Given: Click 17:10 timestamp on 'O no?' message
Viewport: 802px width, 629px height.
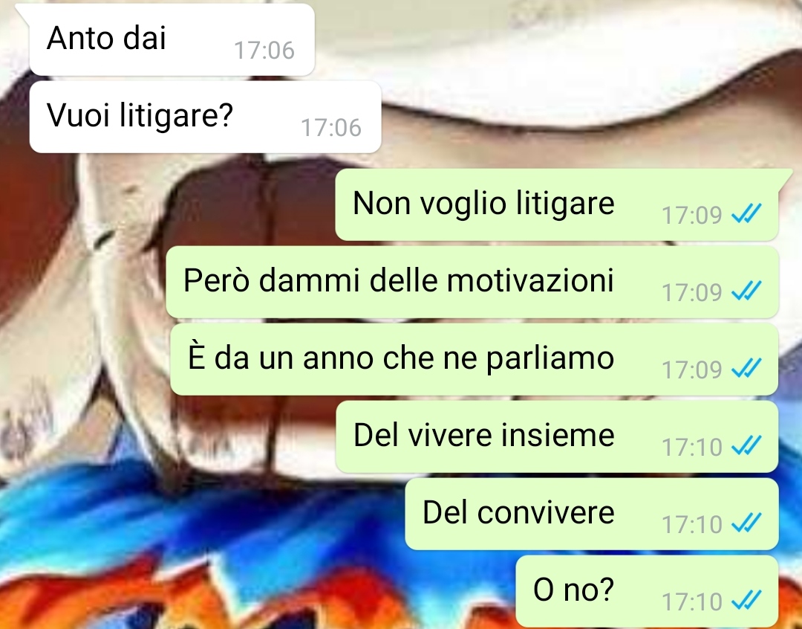Looking at the screenshot, I should pyautogui.click(x=691, y=602).
